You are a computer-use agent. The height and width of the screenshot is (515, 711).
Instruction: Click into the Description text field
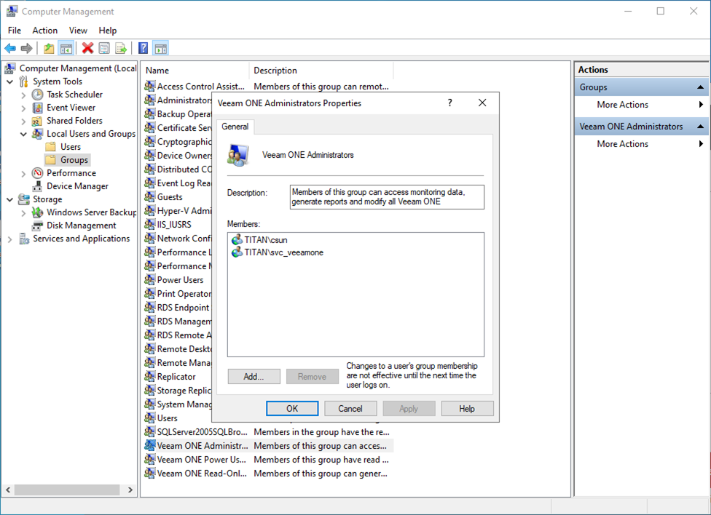(387, 197)
